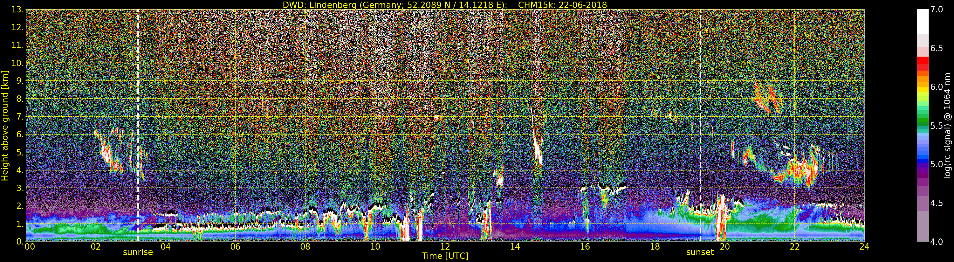Click the white dashed sunset line
This screenshot has height=262, width=954.
(700, 125)
